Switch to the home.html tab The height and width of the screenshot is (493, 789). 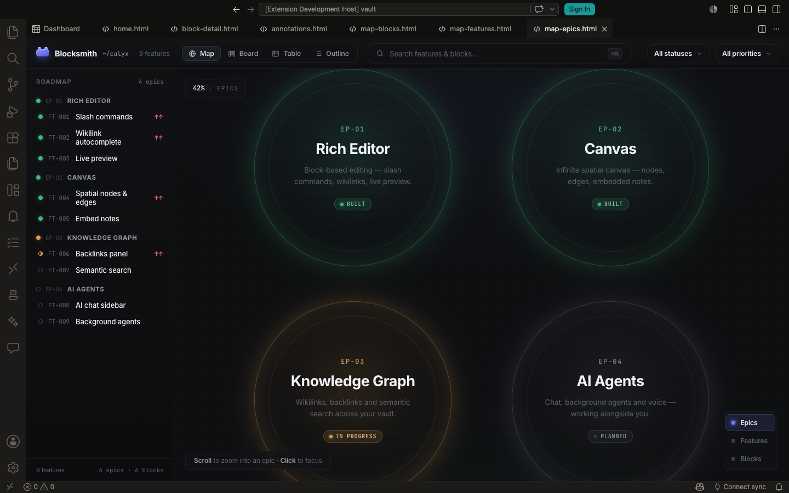[x=125, y=29]
